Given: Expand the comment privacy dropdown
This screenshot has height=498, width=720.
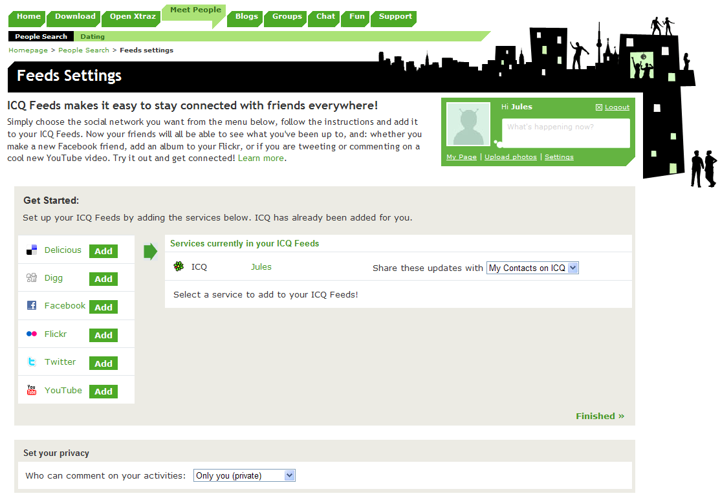Looking at the screenshot, I should coord(245,475).
